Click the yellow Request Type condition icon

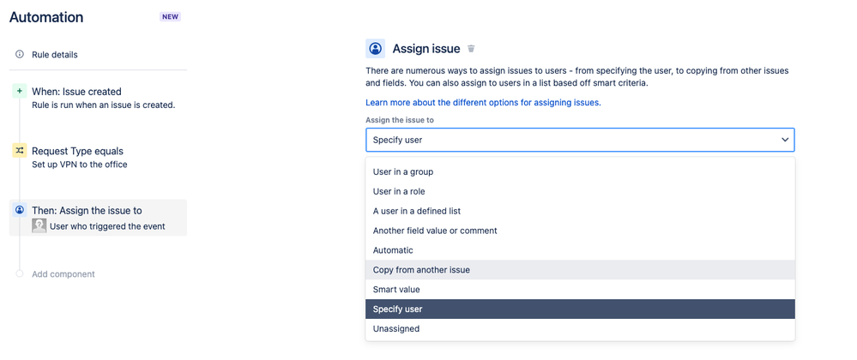pos(19,151)
